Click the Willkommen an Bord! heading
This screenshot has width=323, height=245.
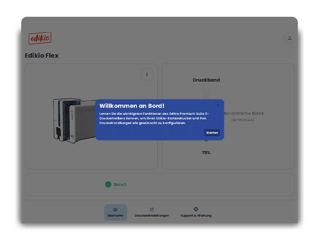pos(132,106)
